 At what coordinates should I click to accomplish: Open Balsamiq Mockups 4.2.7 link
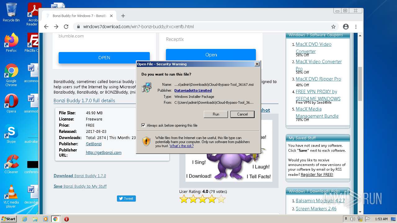click(320, 201)
